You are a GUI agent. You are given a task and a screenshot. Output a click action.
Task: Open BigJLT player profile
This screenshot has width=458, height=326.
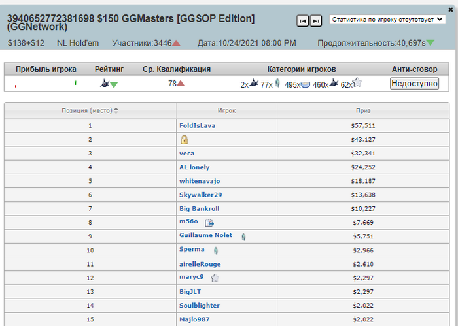[190, 292]
